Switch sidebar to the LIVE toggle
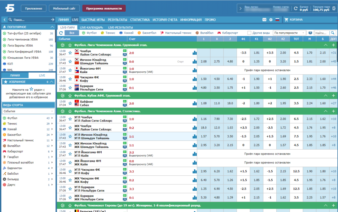Image resolution: width=338 pixels, height=212 pixels. coord(42,76)
